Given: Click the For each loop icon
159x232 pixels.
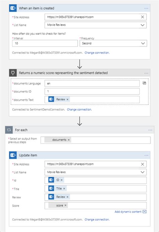Looking at the screenshot, I should (9, 130).
